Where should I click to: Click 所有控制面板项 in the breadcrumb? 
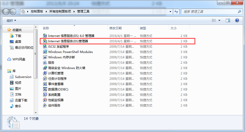[x=60, y=11]
